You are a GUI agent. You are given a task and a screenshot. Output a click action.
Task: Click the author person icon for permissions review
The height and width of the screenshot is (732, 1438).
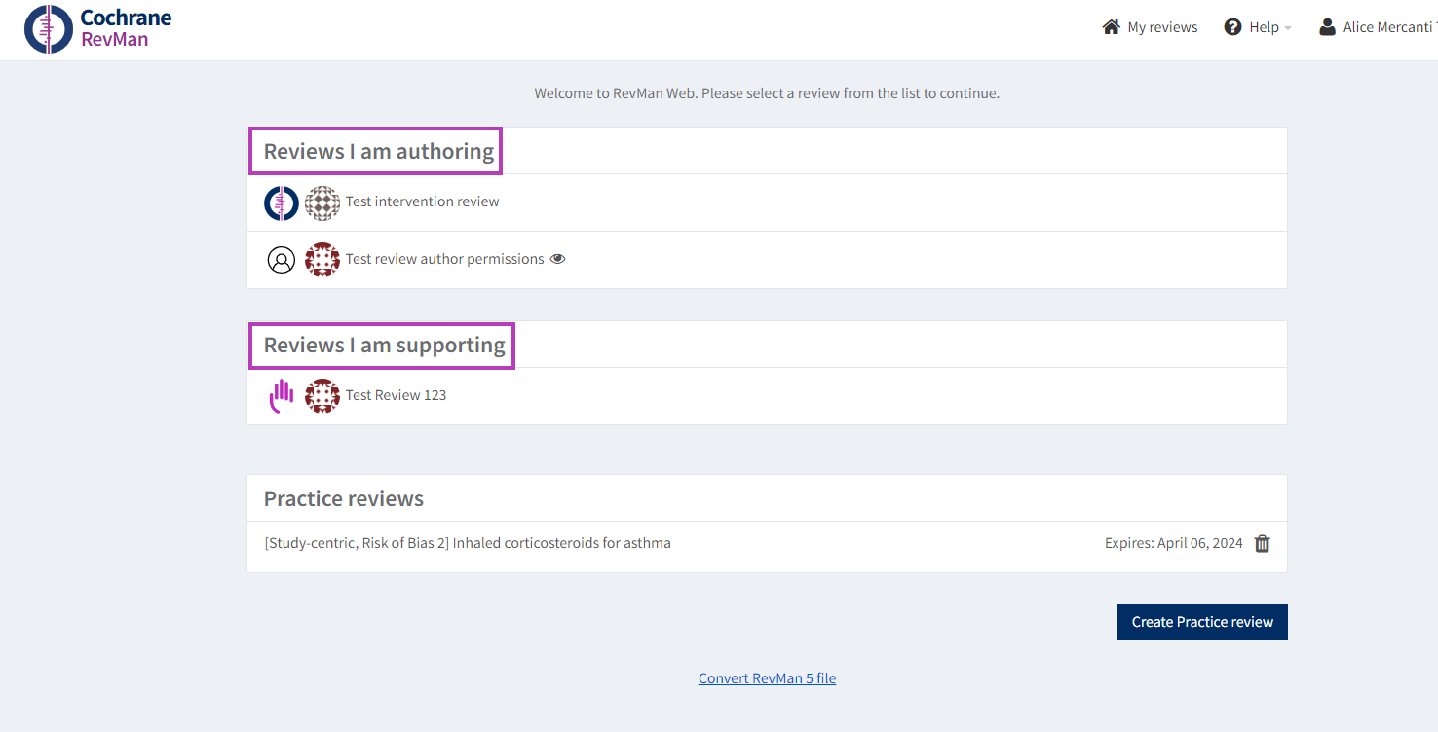pyautogui.click(x=282, y=260)
